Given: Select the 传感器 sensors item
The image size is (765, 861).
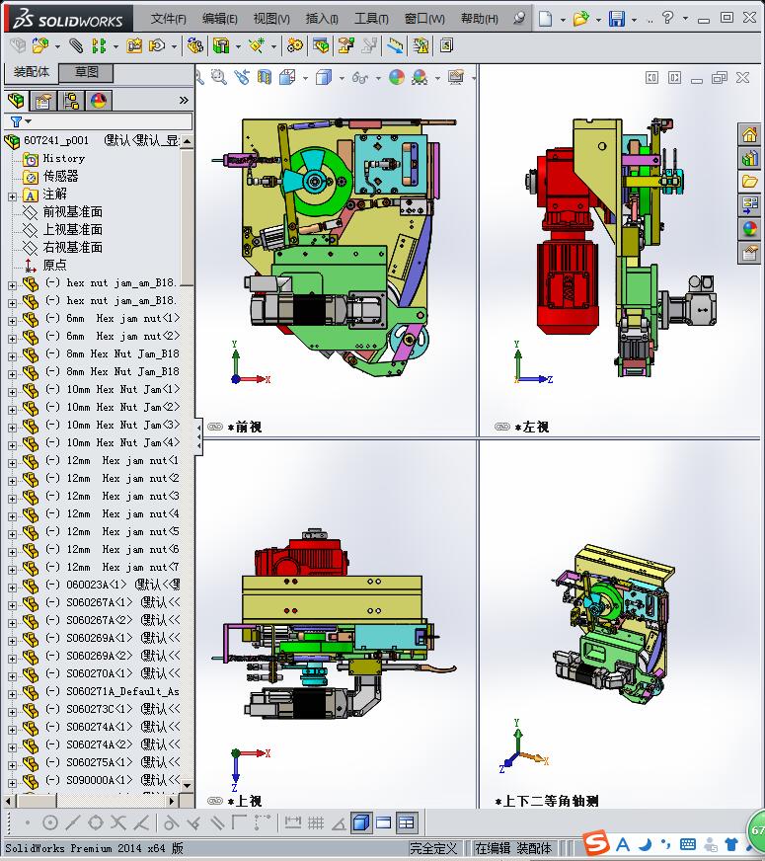Looking at the screenshot, I should coord(60,176).
